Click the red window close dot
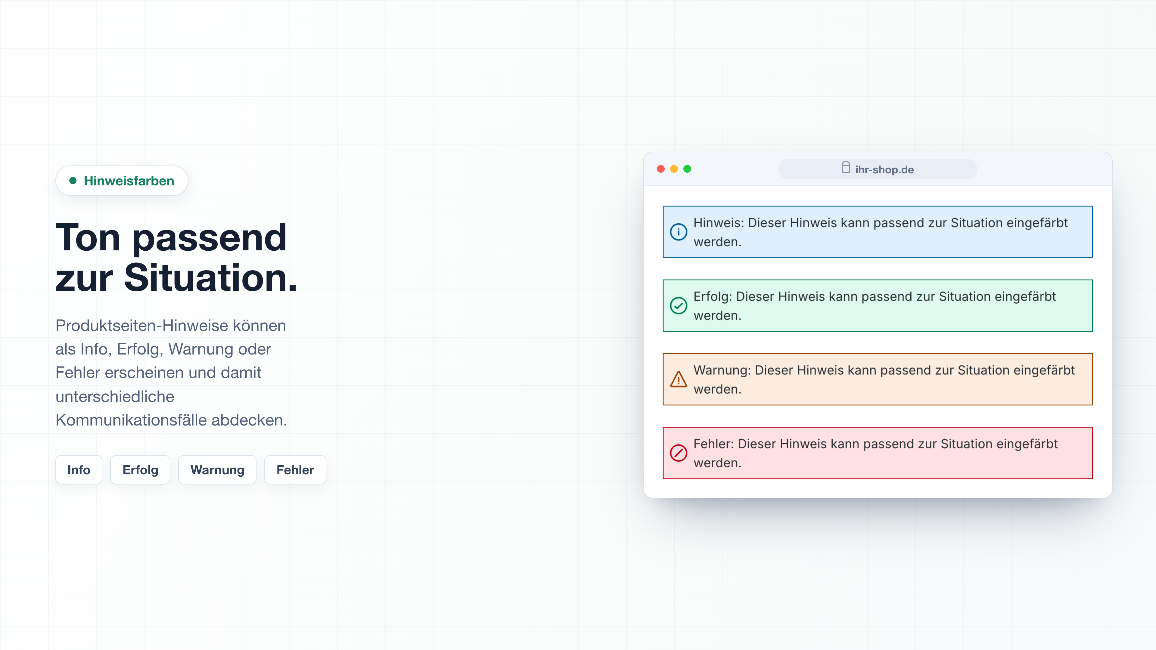 [660, 169]
